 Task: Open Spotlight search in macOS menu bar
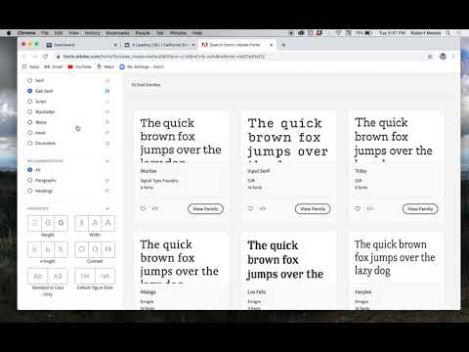point(448,33)
